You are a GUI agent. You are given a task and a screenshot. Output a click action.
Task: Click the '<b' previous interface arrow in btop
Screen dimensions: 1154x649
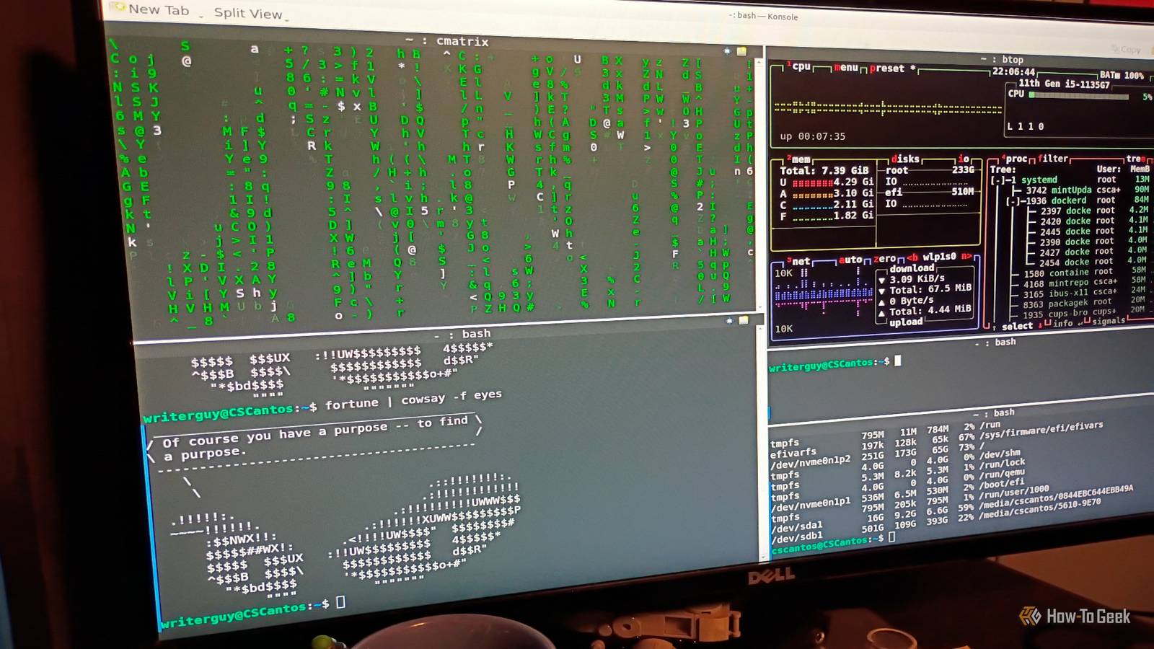[912, 257]
